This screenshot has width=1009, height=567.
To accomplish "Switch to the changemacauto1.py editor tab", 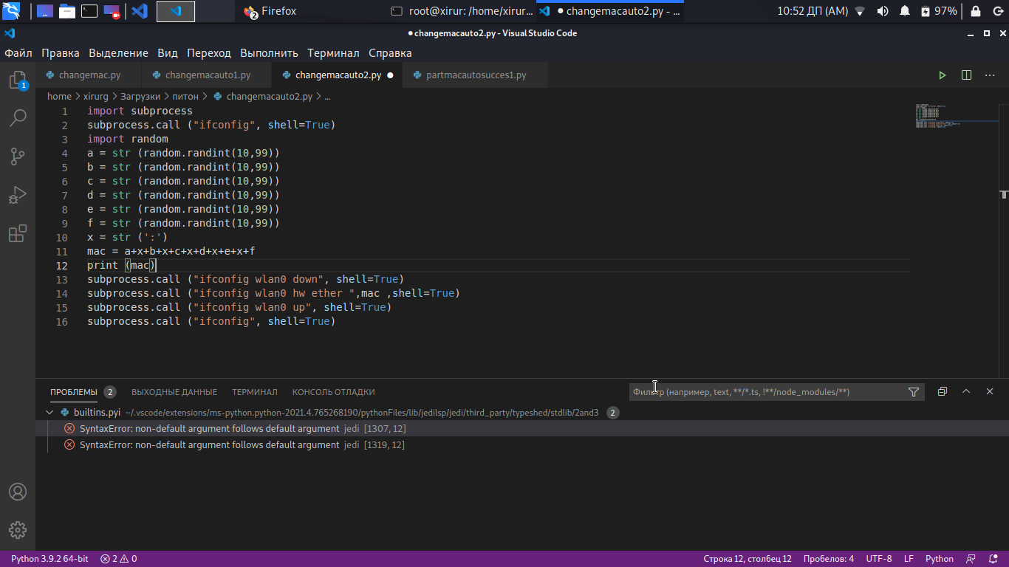I will coord(208,75).
